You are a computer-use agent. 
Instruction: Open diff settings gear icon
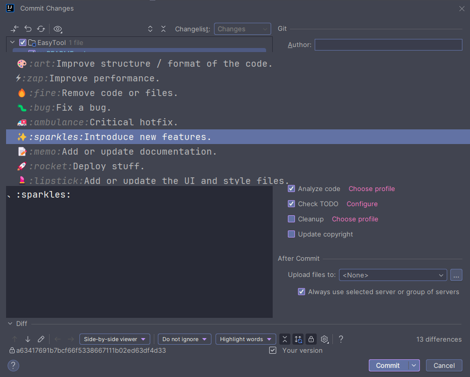pyautogui.click(x=325, y=339)
